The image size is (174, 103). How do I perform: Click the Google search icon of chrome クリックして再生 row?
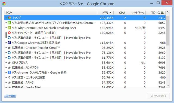[9, 72]
